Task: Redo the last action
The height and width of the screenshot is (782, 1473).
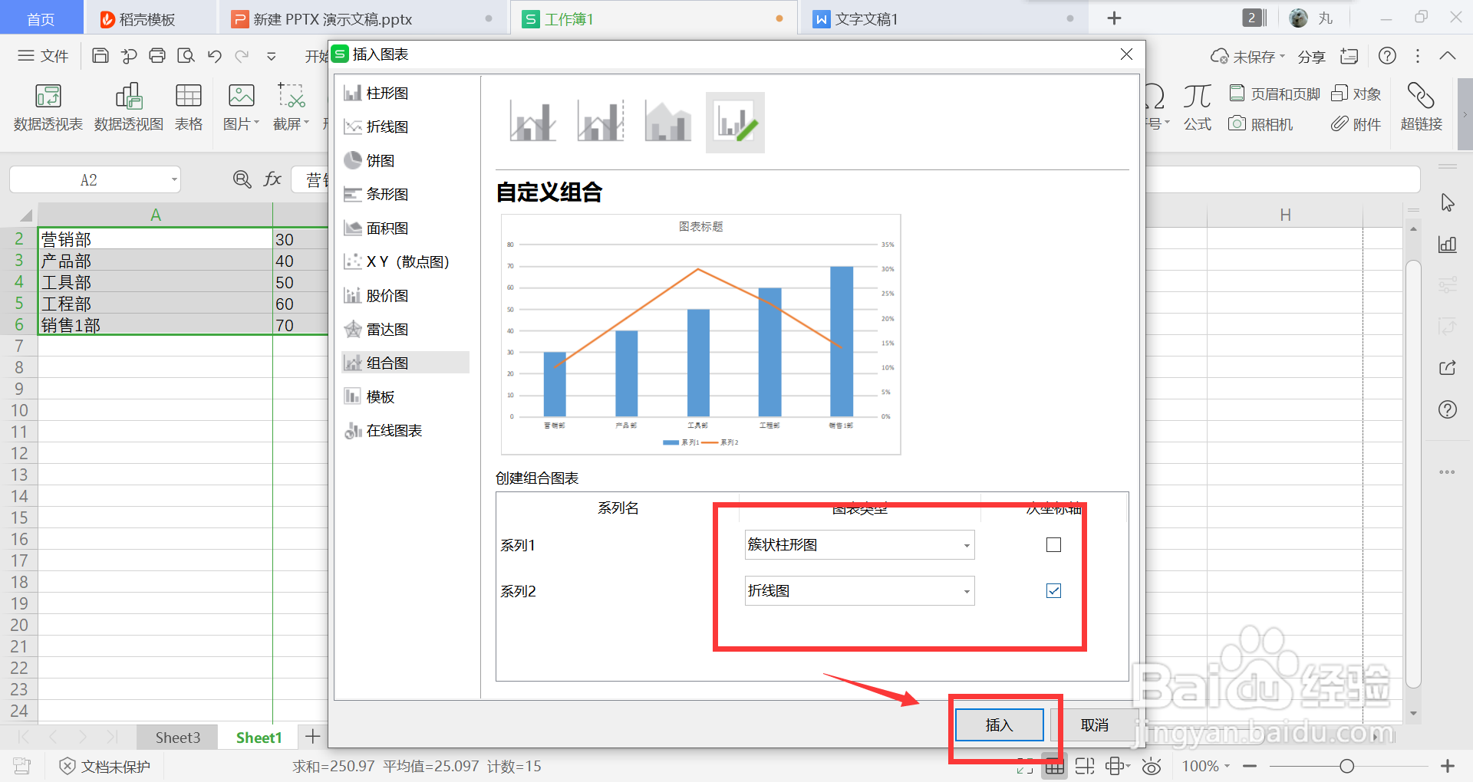Action: (x=242, y=55)
